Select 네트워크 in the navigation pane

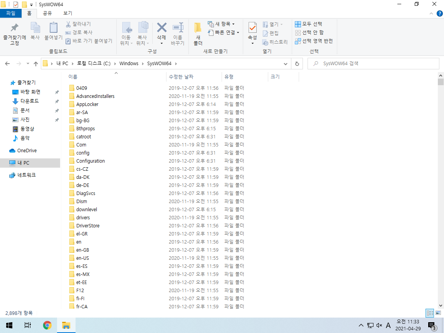pyautogui.click(x=22, y=175)
